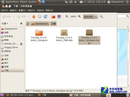Open 网络 in the sidebar
Screen dimensions: 130x97
pos(12,40)
